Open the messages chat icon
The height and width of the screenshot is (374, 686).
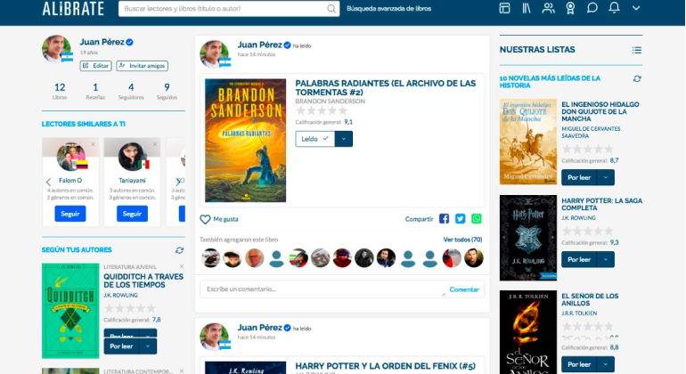click(592, 8)
